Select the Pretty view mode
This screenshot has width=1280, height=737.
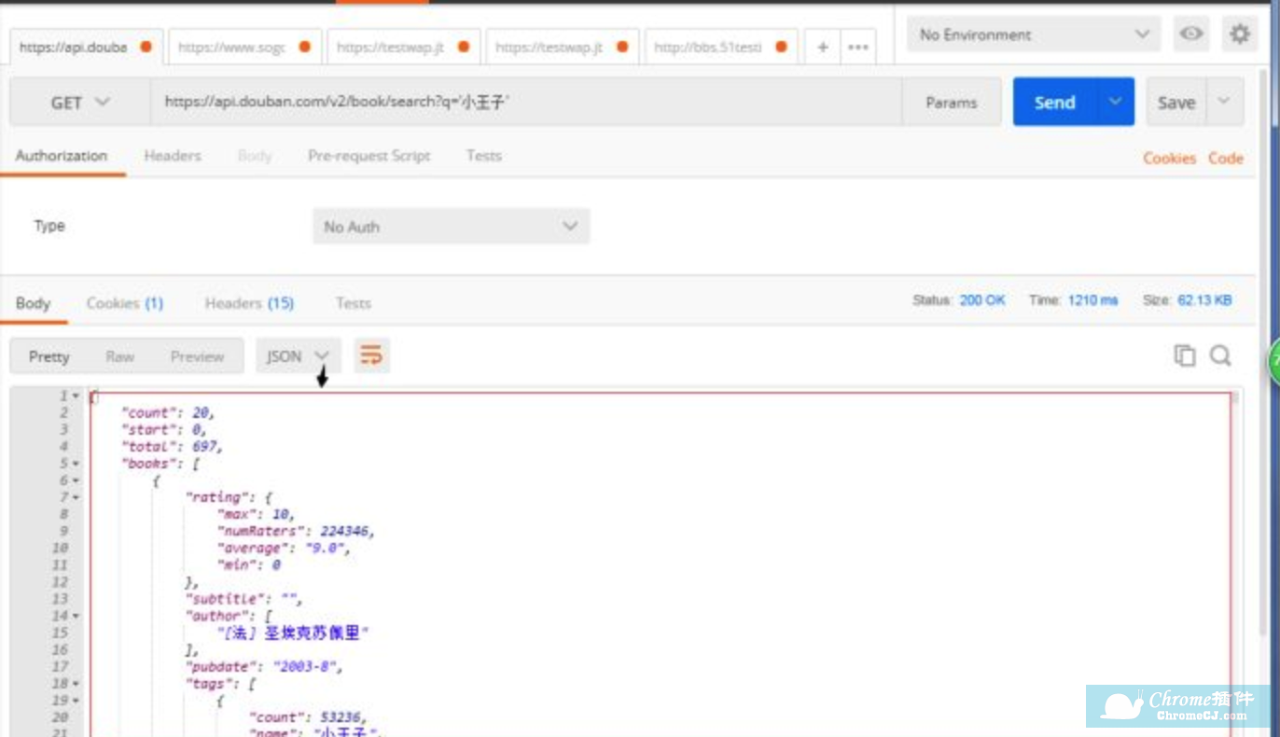pos(49,356)
